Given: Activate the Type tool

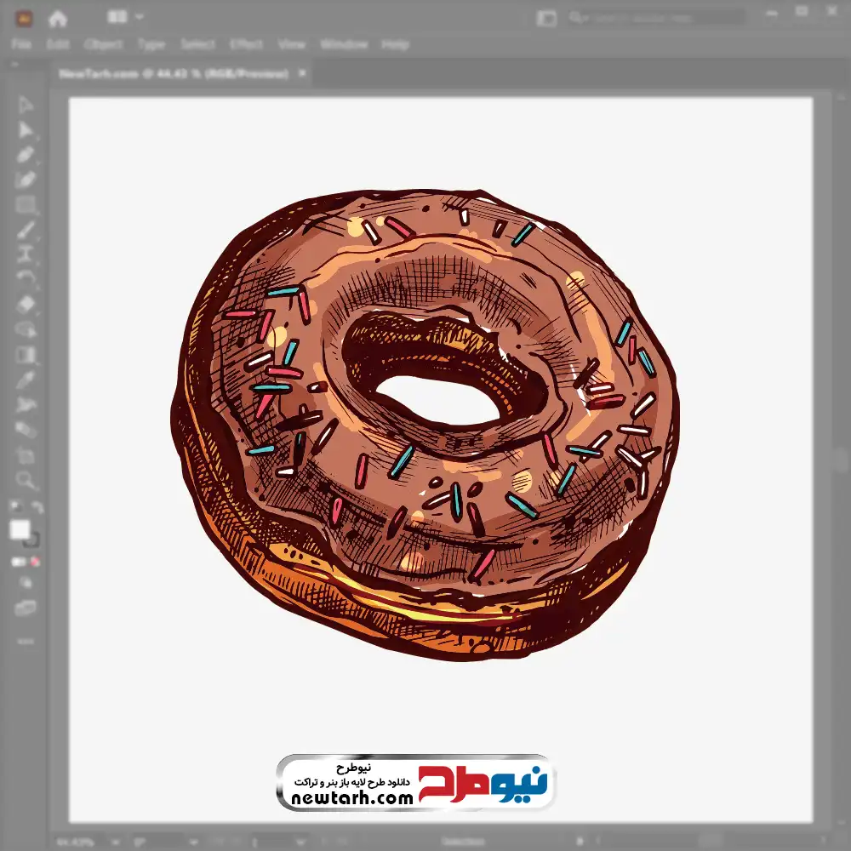Looking at the screenshot, I should click(x=26, y=254).
